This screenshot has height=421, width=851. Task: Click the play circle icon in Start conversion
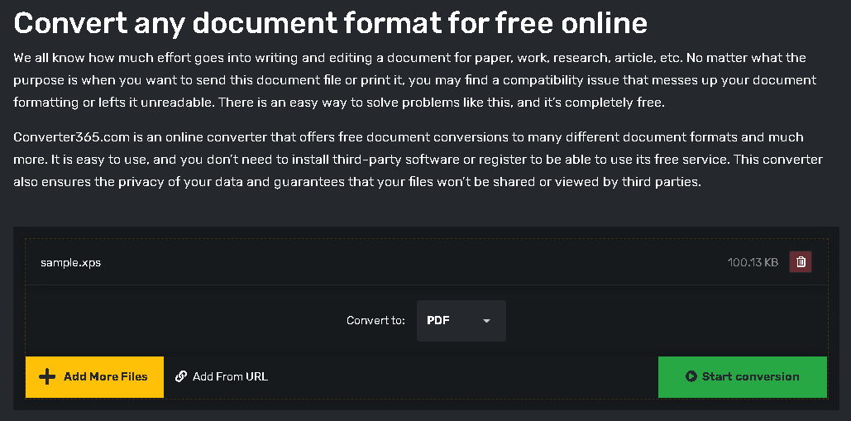pos(691,376)
